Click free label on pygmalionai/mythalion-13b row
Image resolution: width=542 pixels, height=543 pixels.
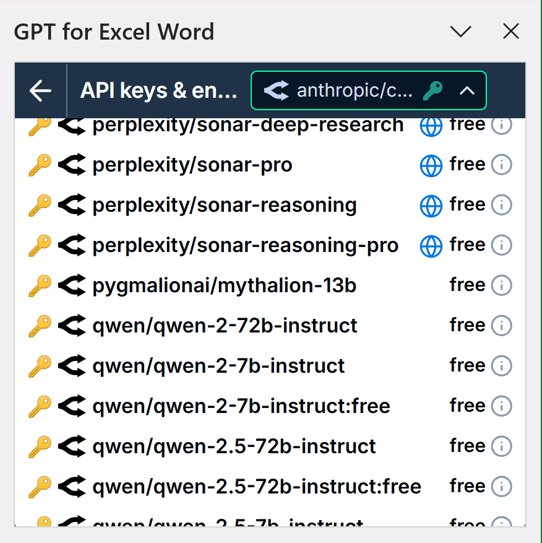(x=467, y=284)
